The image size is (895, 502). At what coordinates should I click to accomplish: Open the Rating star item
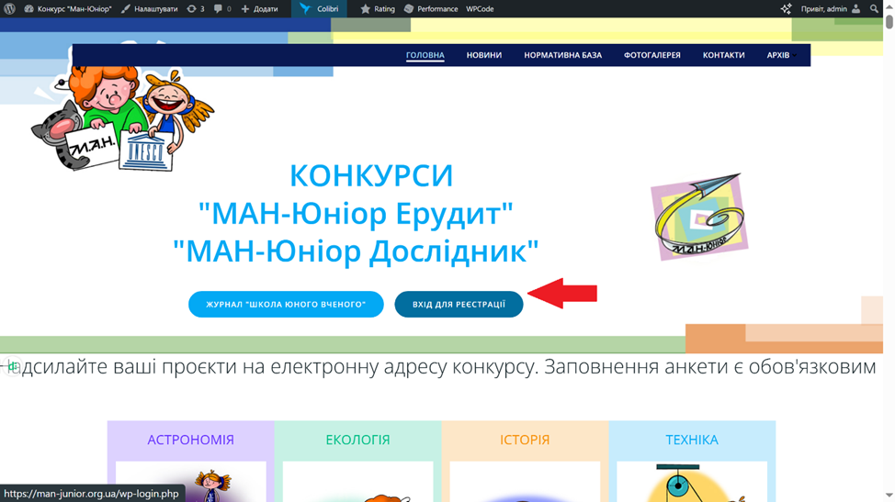click(377, 9)
